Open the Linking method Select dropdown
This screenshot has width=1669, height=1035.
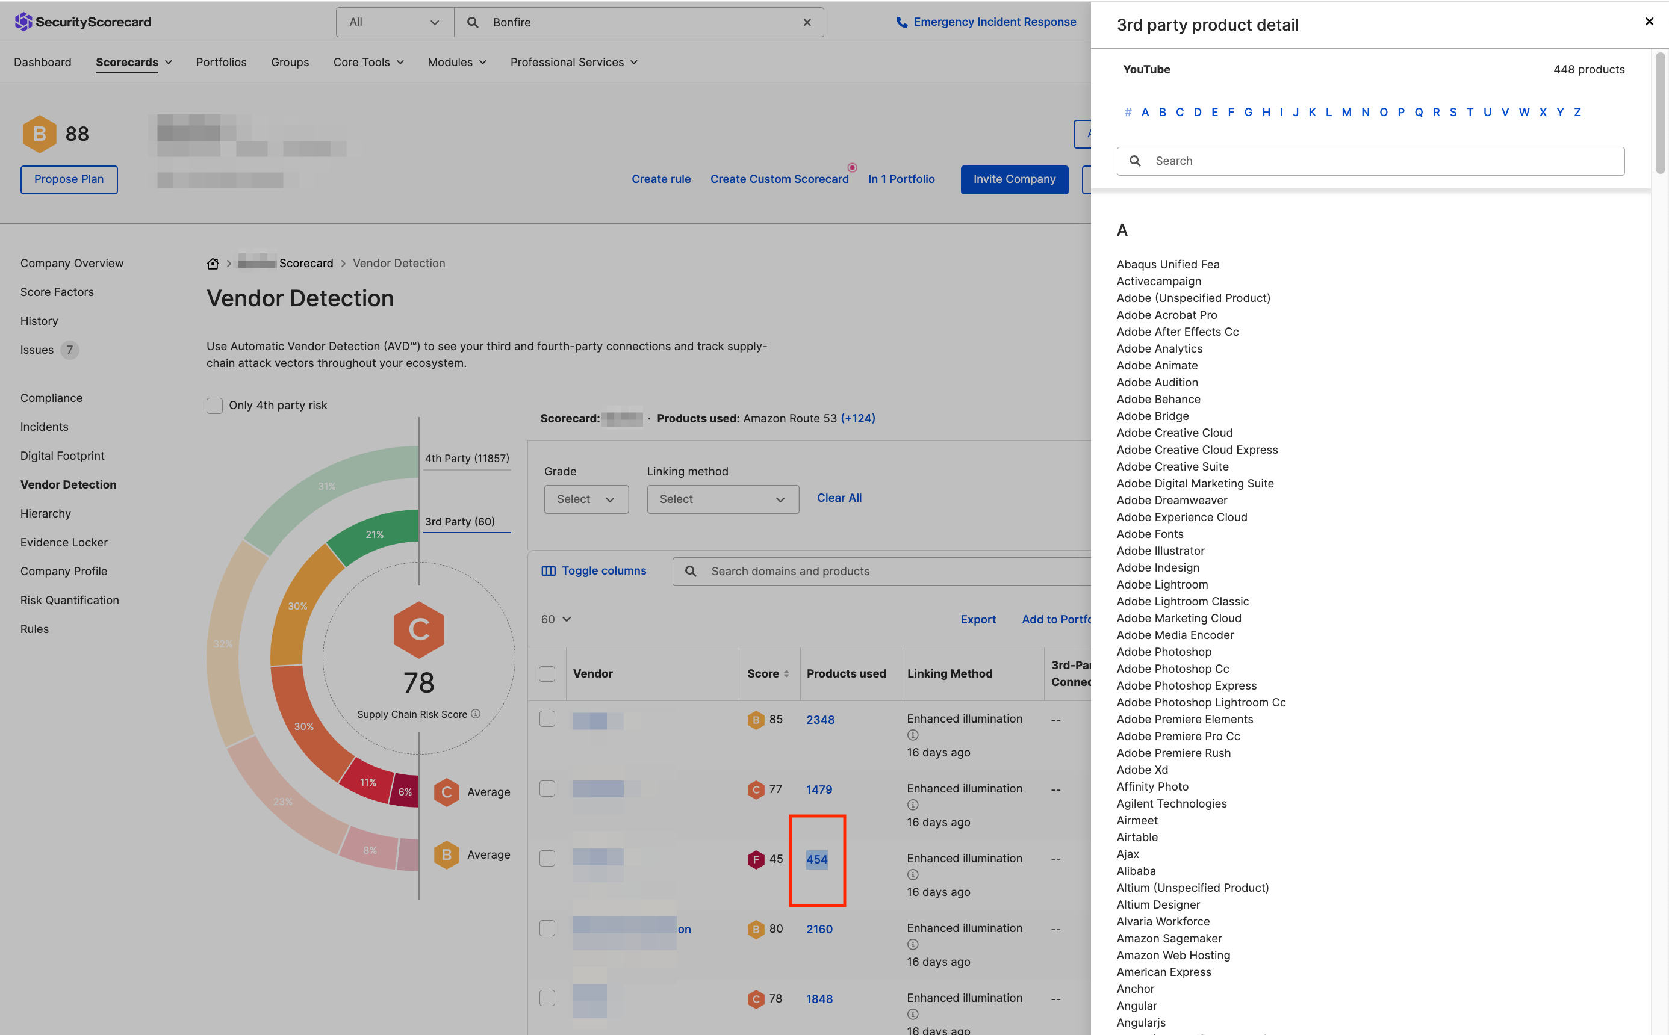coord(723,499)
